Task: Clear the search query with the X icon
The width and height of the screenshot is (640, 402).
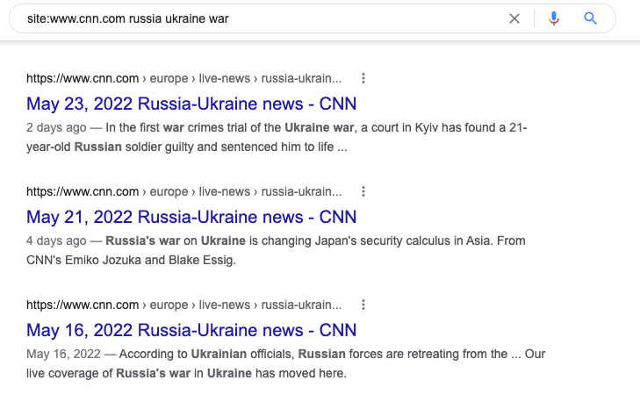Action: point(514,18)
